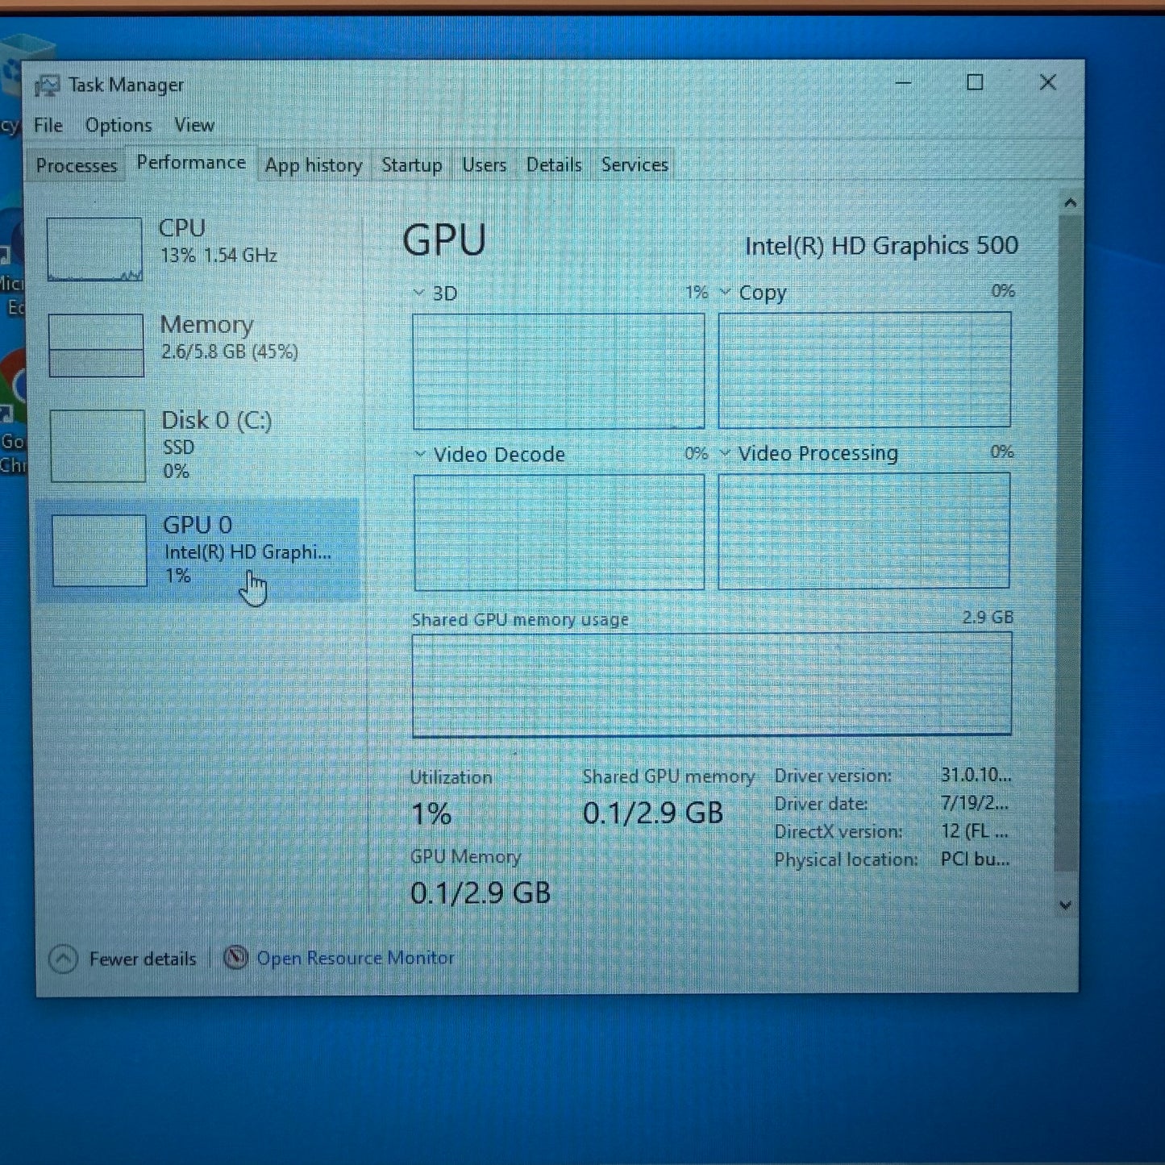Click the 13% 1.54 GHz CPU reading
The image size is (1165, 1165).
coord(218,256)
